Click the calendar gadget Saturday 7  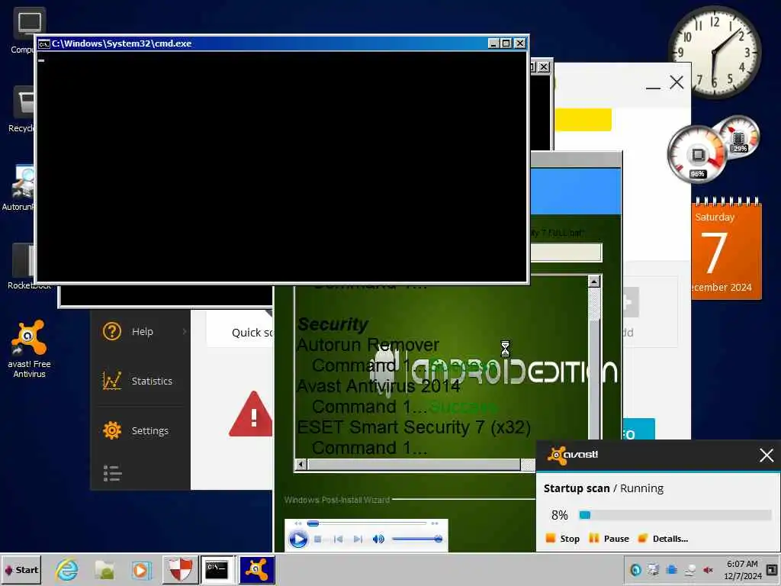tap(727, 250)
